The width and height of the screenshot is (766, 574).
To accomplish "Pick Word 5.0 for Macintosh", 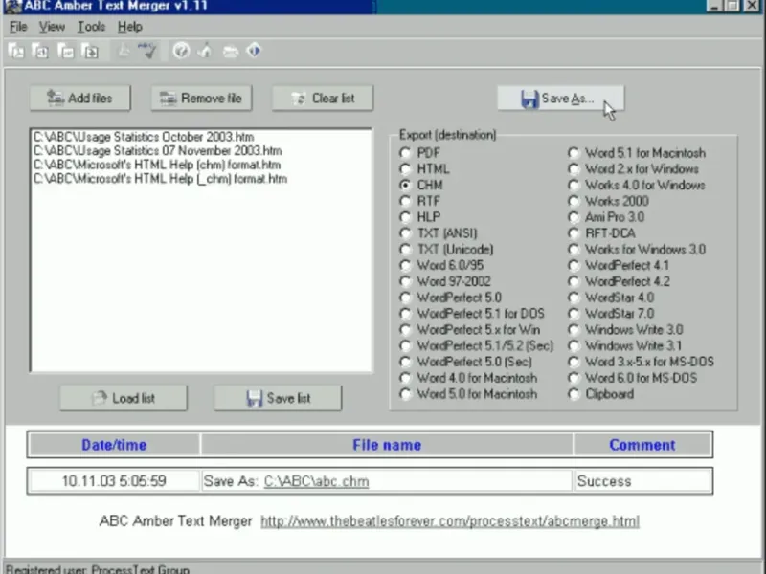I will tap(468, 394).
